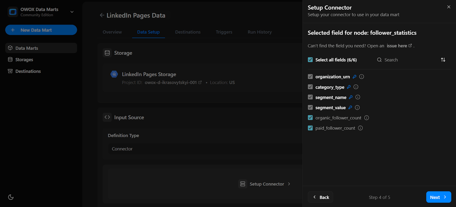
Task: Toggle dark mode moon icon
Action: click(11, 197)
